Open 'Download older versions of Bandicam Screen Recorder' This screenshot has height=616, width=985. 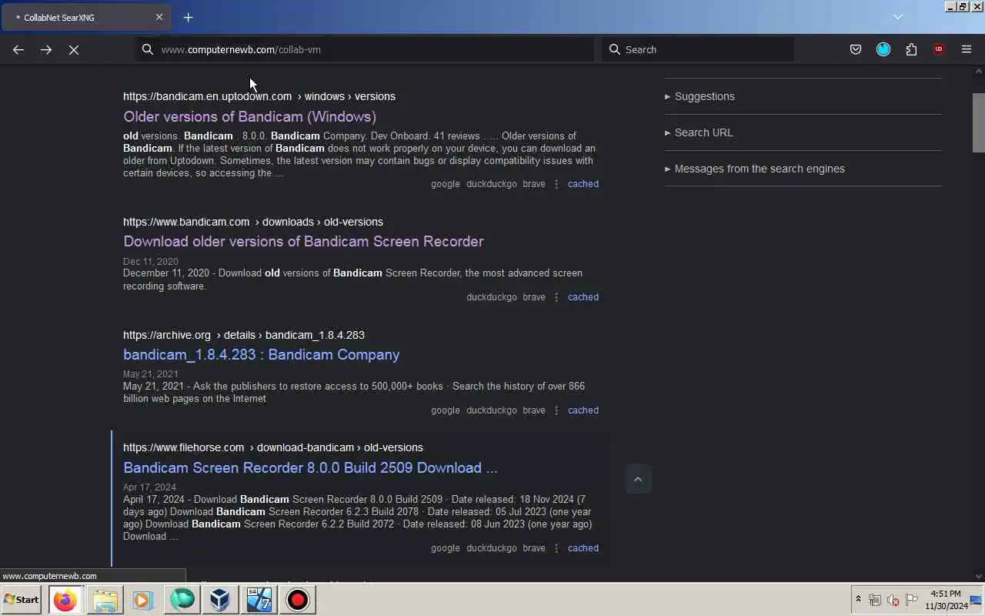click(x=303, y=242)
